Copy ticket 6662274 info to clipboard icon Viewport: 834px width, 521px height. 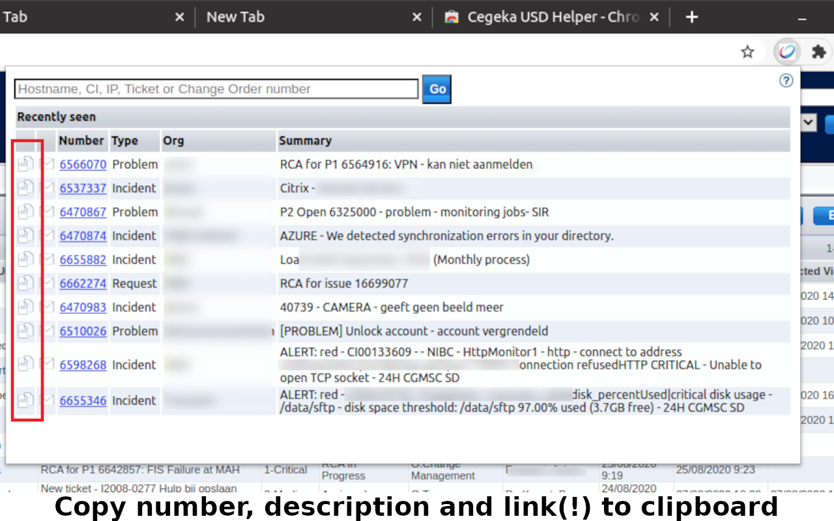pyautogui.click(x=25, y=283)
